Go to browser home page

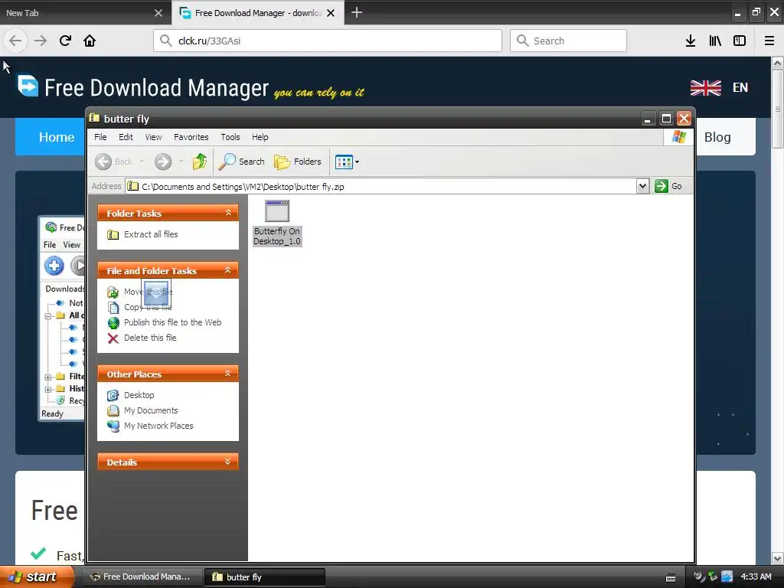(90, 41)
